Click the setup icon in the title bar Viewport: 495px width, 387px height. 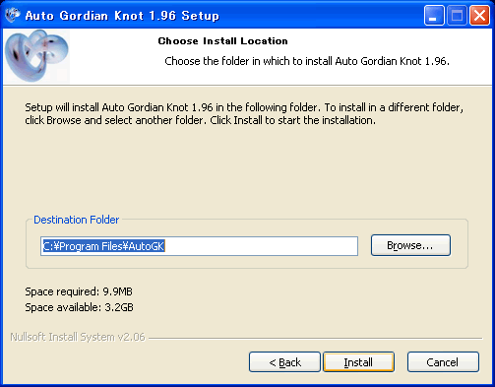tap(13, 15)
